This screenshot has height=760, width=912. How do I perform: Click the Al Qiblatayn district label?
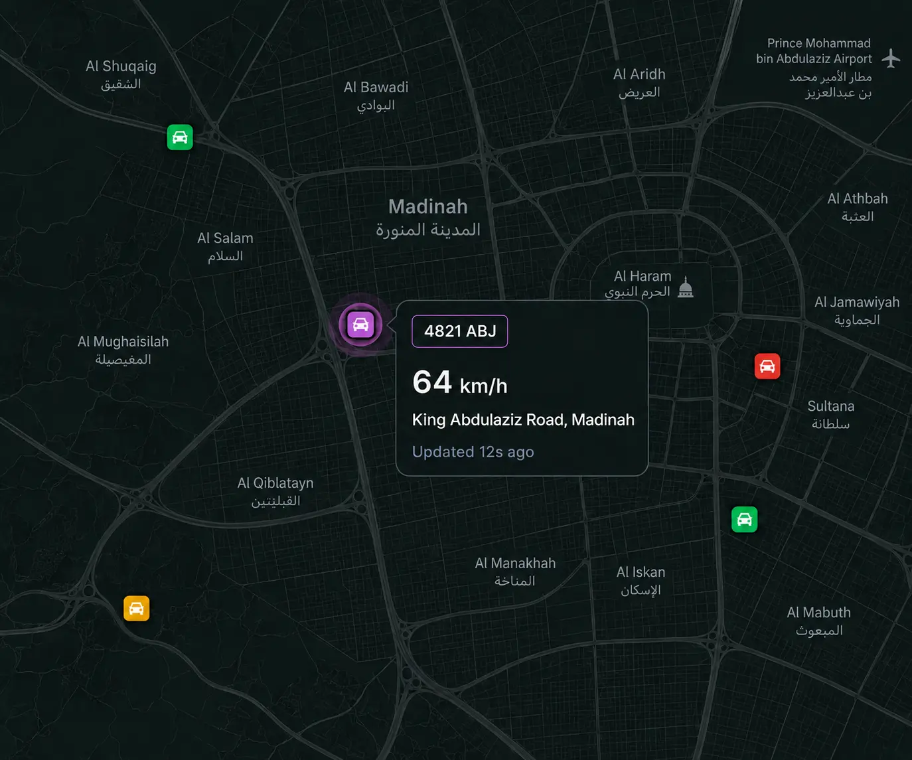click(x=275, y=491)
